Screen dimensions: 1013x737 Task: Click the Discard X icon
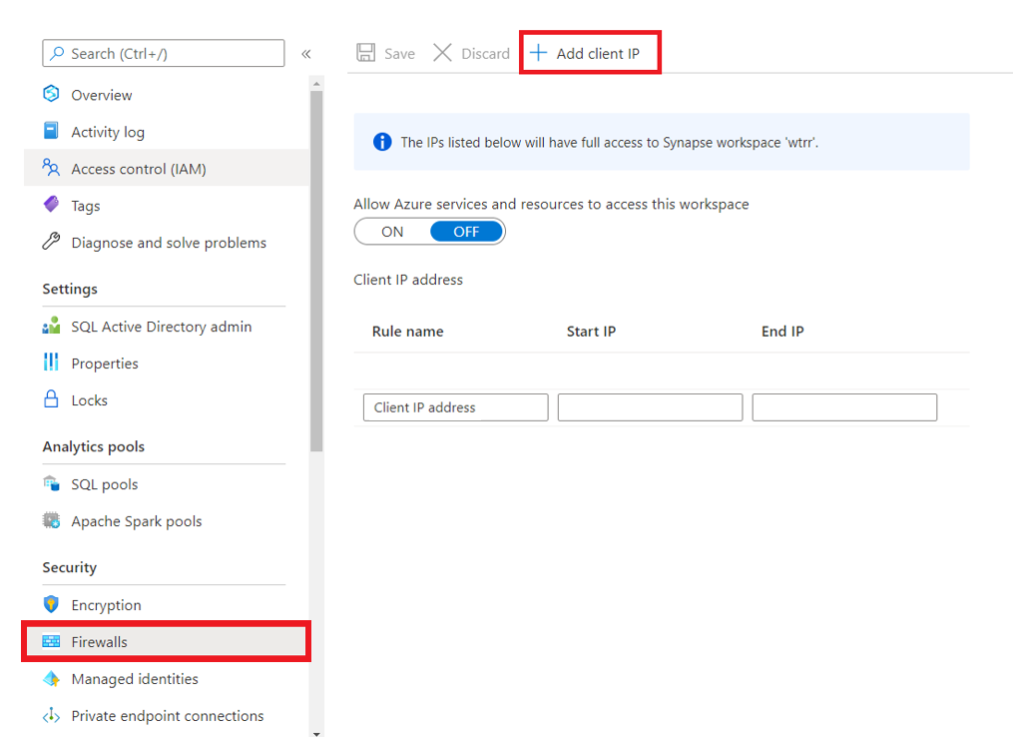click(x=442, y=52)
